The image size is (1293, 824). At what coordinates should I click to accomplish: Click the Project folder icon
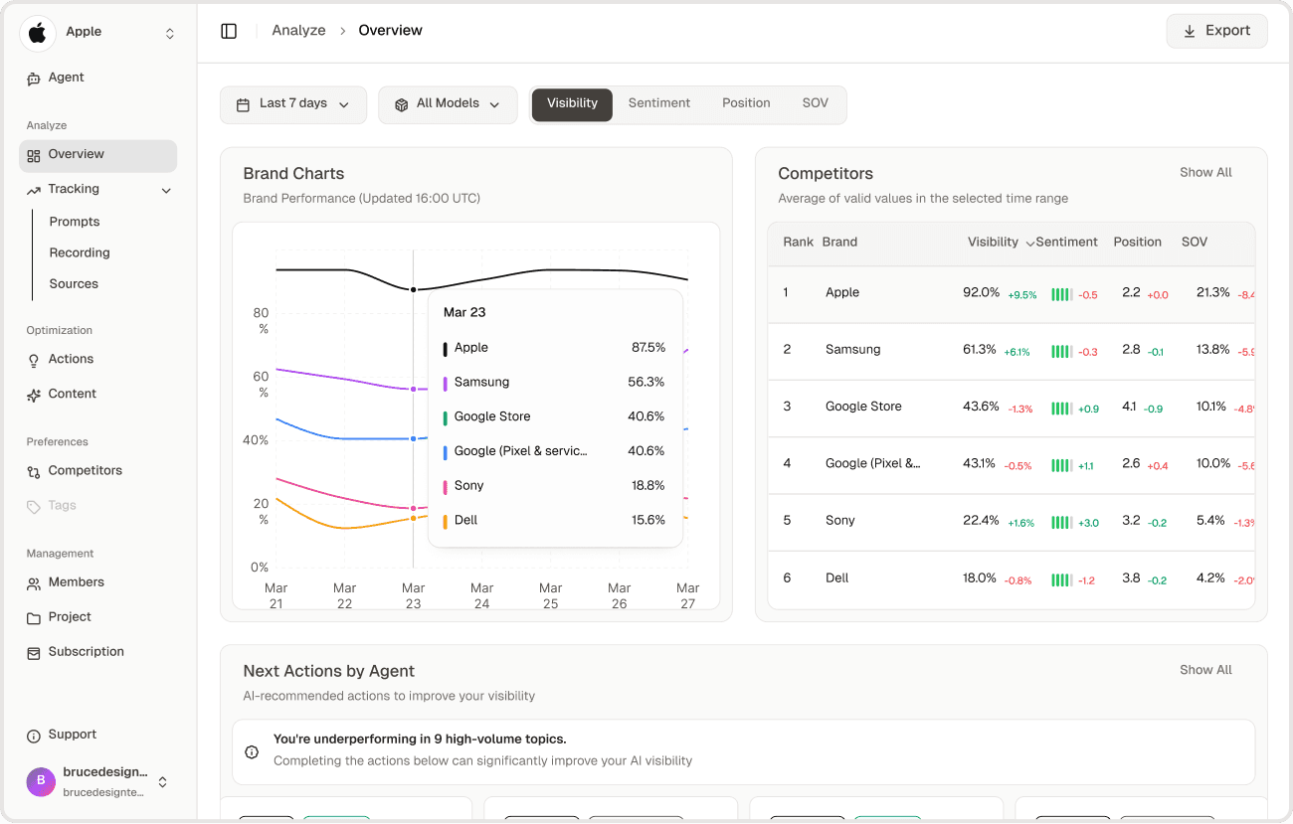tap(34, 617)
